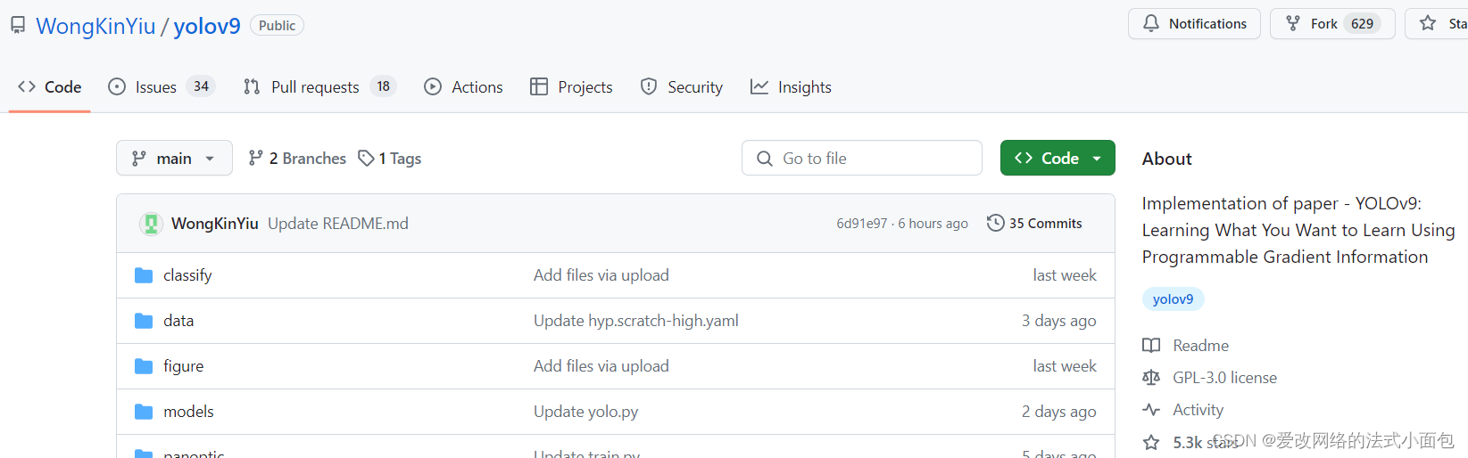View the 2 Branches link

297,158
